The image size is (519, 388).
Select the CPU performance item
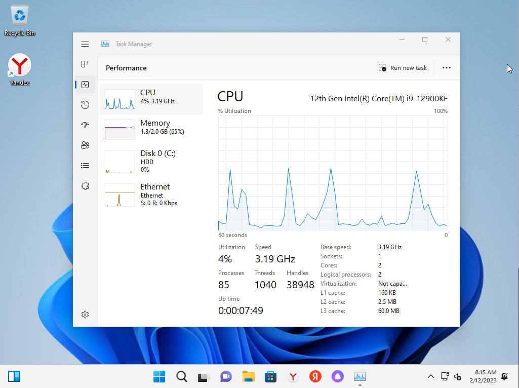pyautogui.click(x=151, y=99)
